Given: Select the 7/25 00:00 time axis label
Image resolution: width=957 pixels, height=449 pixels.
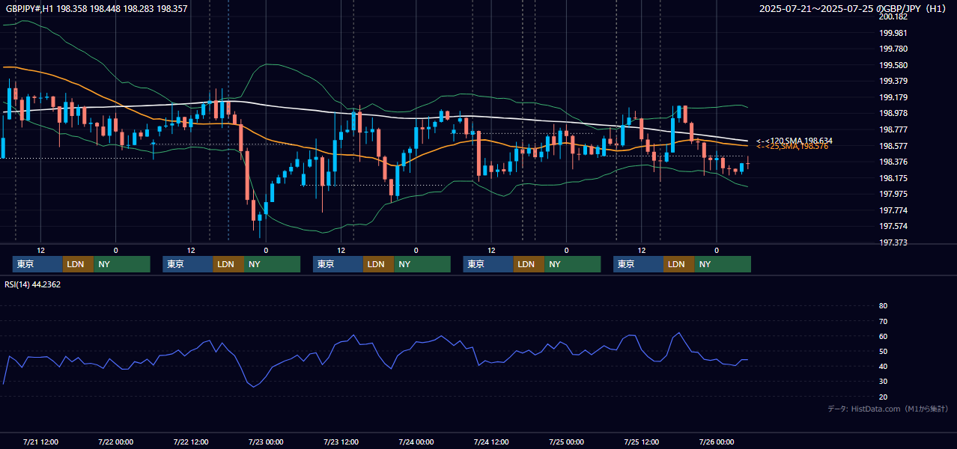Looking at the screenshot, I should pyautogui.click(x=566, y=442).
